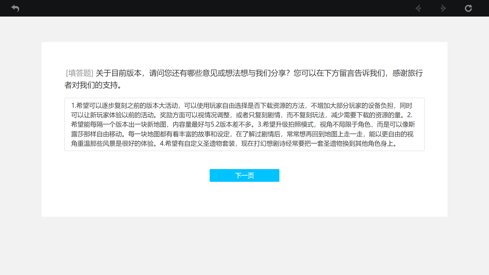Click on 奖励方面 in second answer line
Image resolution: width=489 pixels, height=275 pixels.
(x=172, y=115)
